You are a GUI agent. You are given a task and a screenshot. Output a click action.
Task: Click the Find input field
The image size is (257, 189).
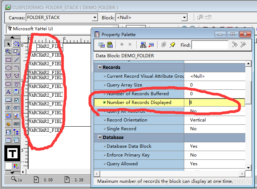pyautogui.click(x=210, y=45)
